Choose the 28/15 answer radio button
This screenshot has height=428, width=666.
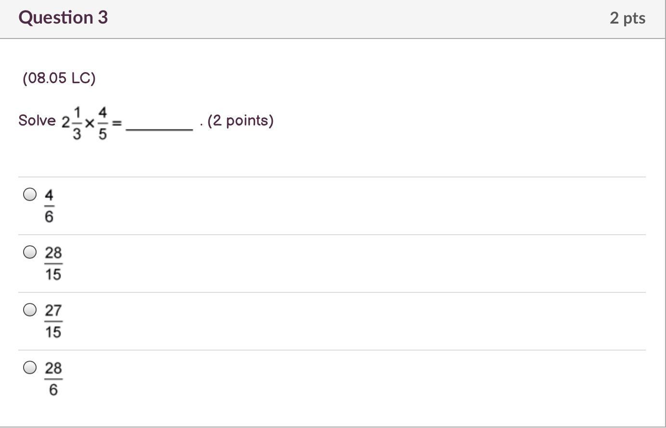point(30,252)
